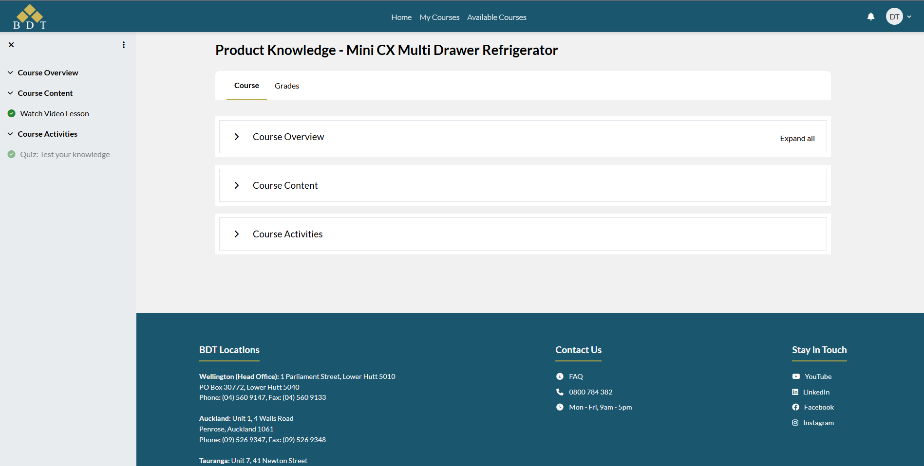
Task: Expand the Course Overview section chevron
Action: click(237, 137)
